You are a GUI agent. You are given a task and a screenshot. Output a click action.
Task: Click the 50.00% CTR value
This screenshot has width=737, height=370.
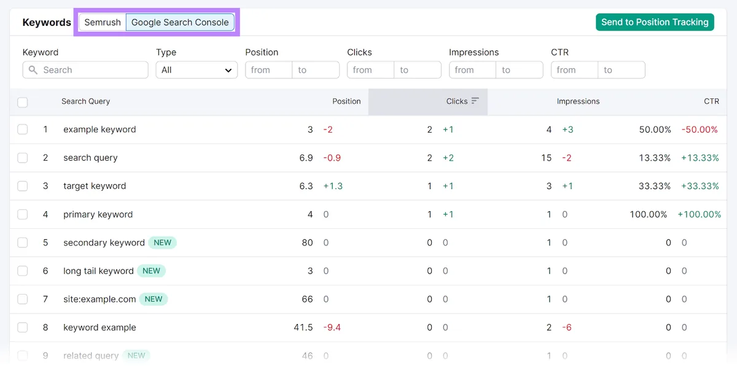click(x=655, y=129)
